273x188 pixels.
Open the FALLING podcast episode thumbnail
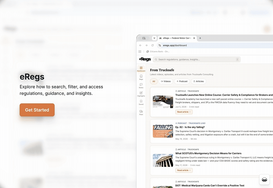click(163, 131)
